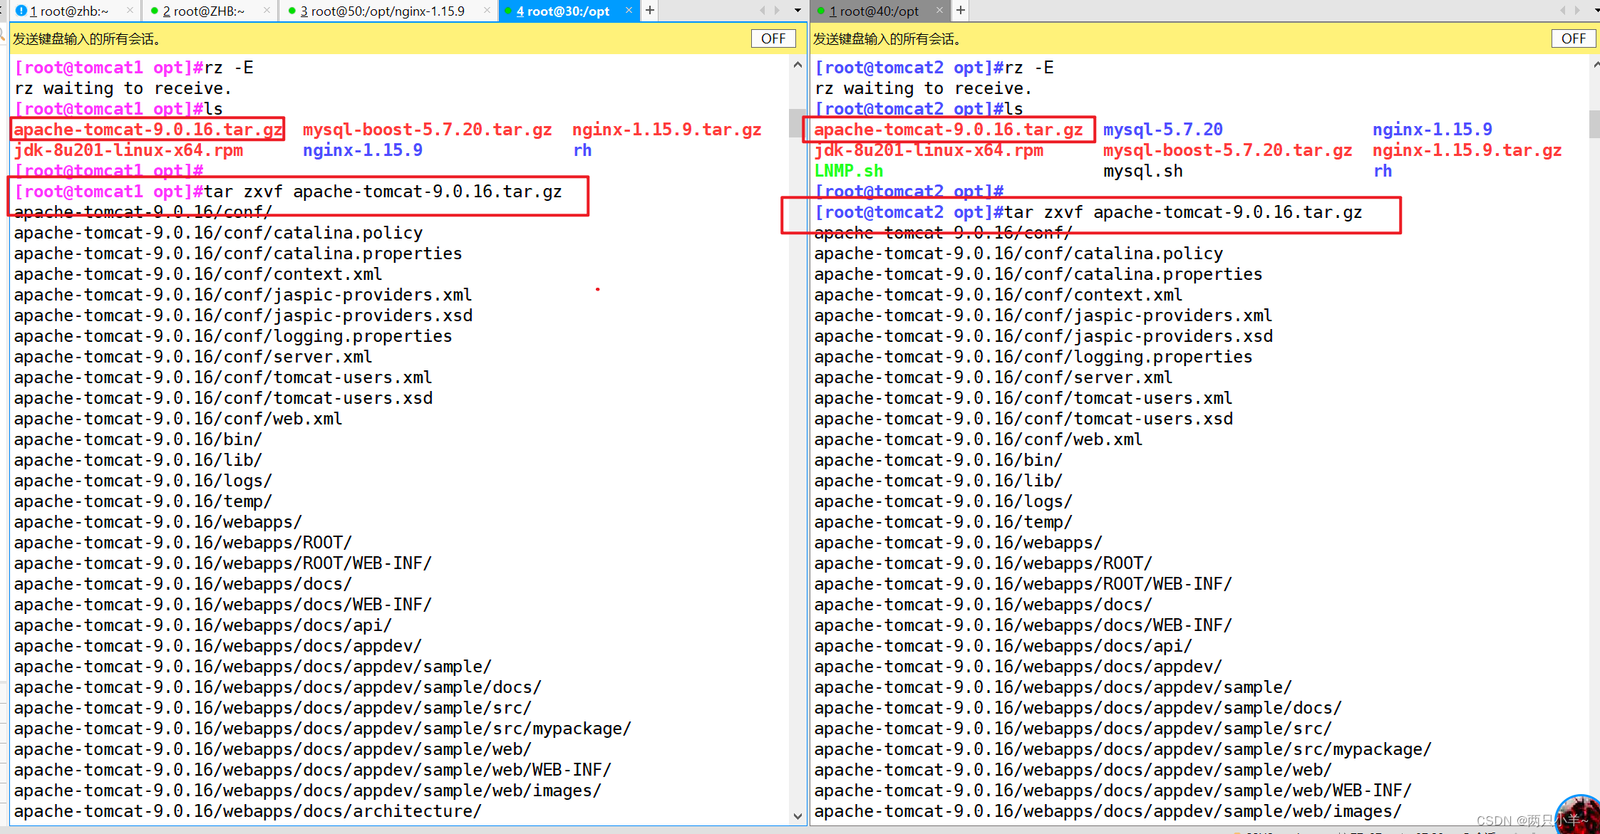Close the root@40:/opt tab

point(939,10)
